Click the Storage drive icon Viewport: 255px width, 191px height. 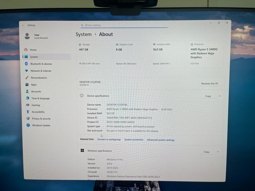[80, 45]
